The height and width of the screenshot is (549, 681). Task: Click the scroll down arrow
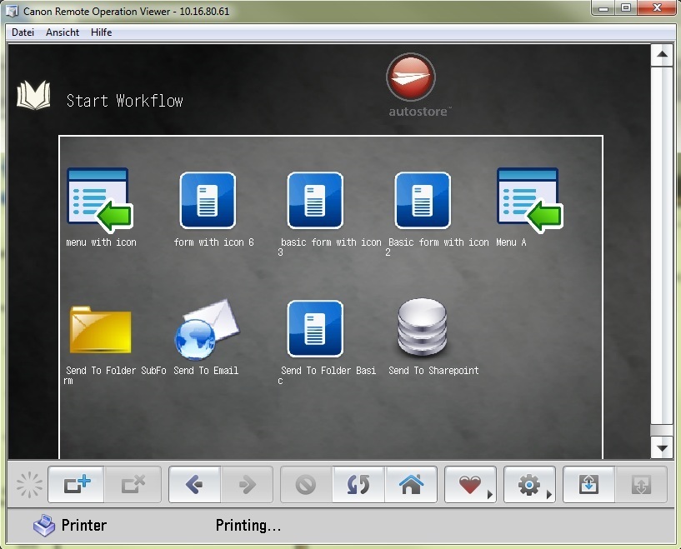tap(662, 448)
